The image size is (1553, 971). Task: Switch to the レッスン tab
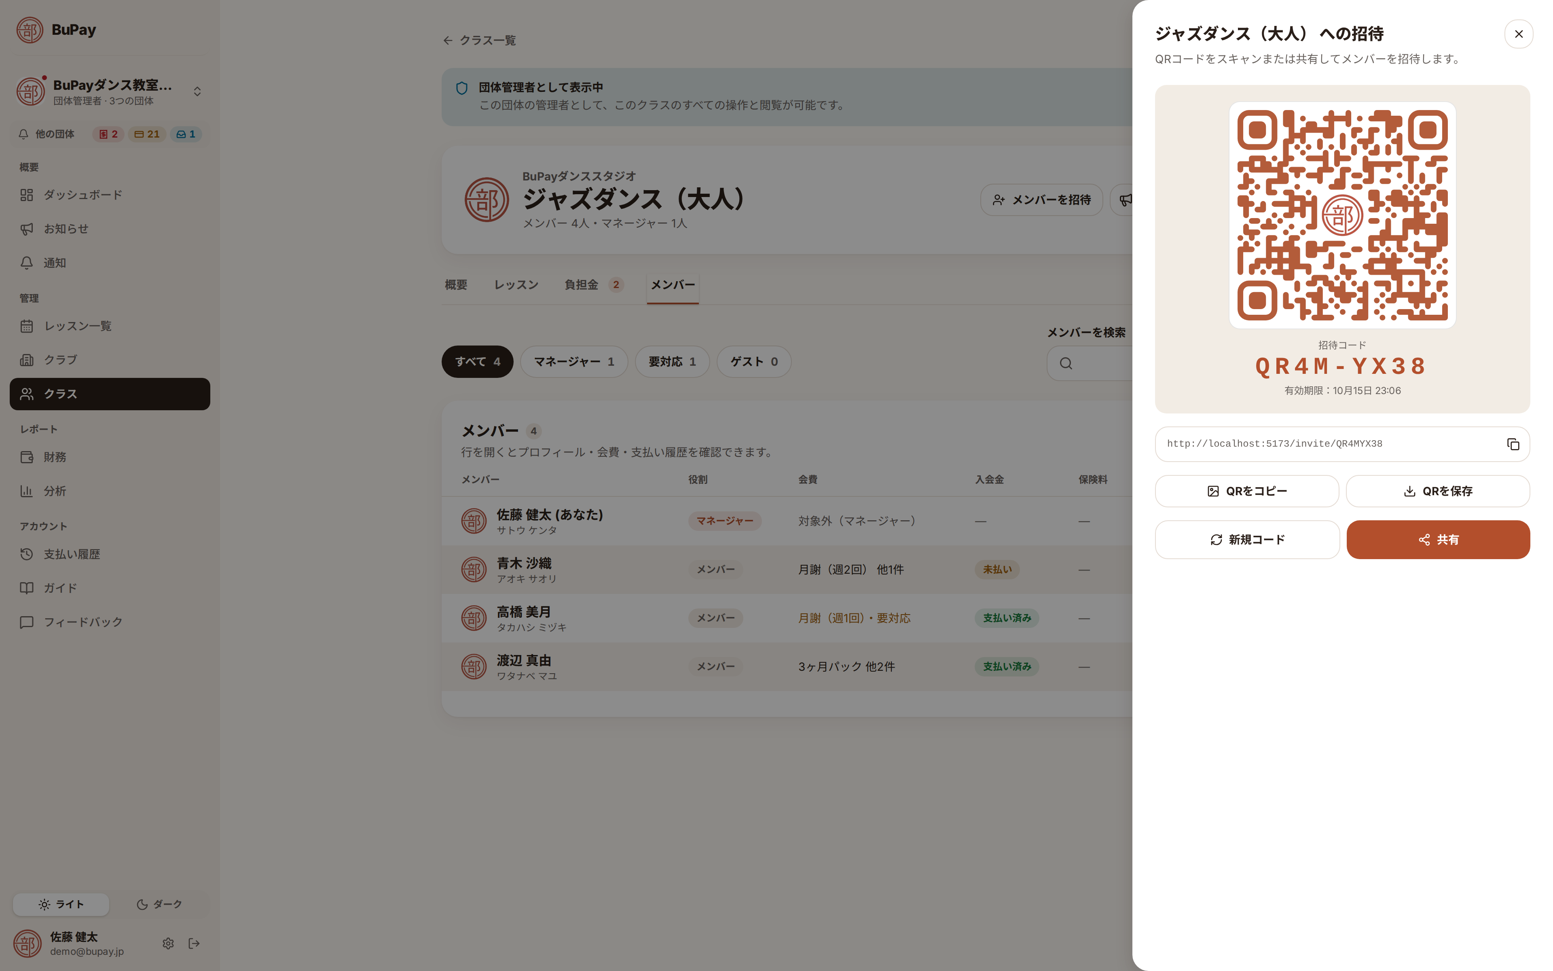[x=516, y=284]
